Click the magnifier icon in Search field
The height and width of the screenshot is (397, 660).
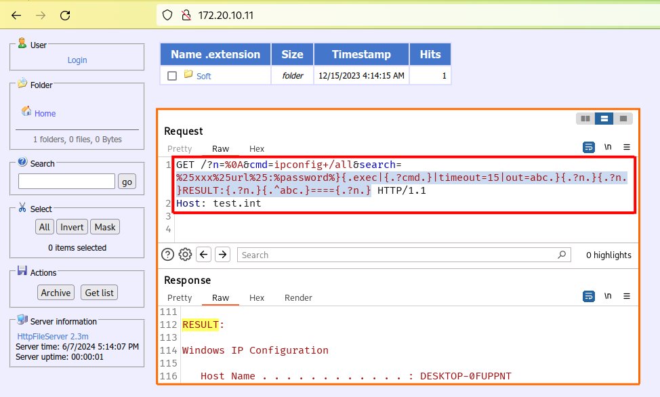[562, 255]
